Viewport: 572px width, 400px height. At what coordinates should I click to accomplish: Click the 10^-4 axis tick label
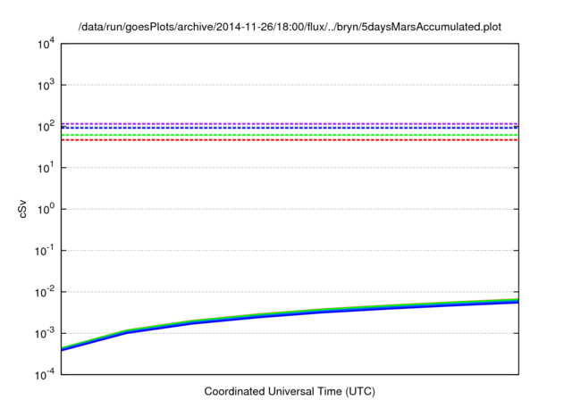[x=45, y=374]
